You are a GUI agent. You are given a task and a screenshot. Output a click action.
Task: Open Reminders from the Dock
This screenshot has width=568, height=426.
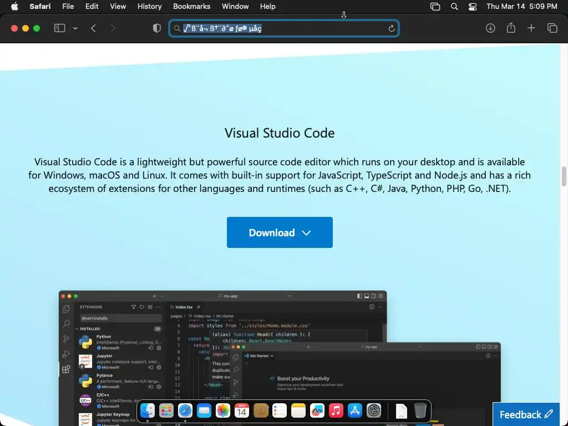coord(280,411)
